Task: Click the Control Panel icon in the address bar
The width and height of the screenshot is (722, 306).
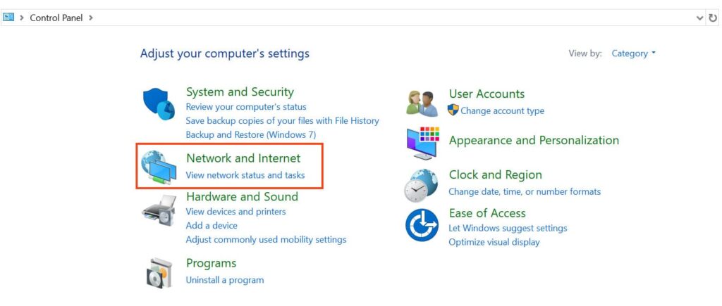Action: point(8,18)
